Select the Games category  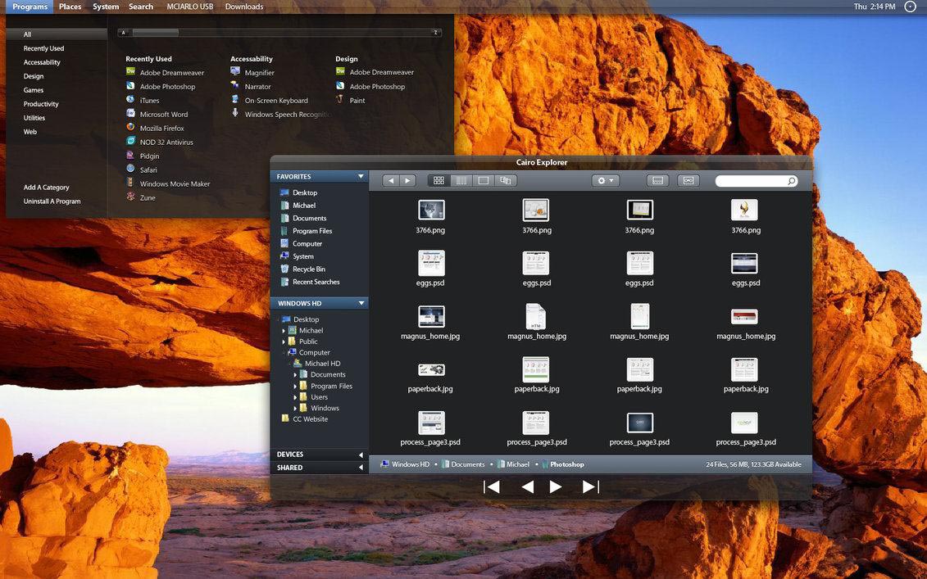[33, 90]
